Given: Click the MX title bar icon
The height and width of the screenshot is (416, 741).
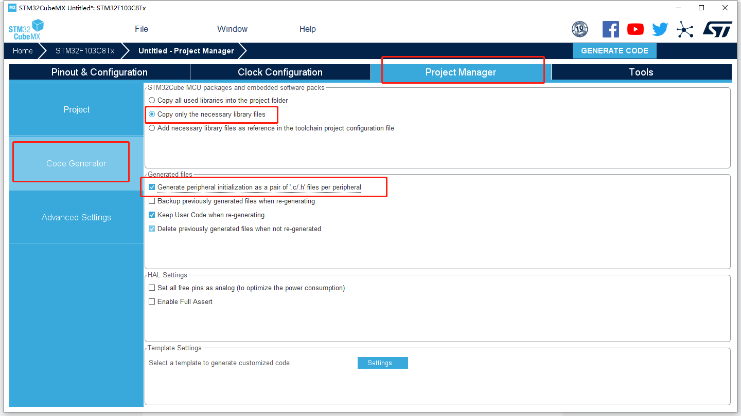Looking at the screenshot, I should pos(12,8).
